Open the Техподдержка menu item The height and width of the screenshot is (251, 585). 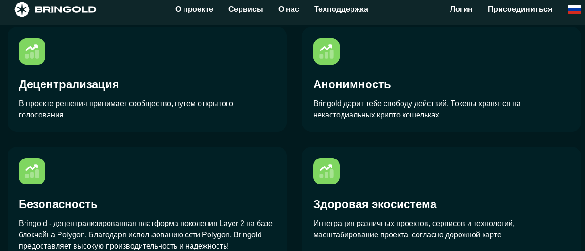(x=341, y=9)
